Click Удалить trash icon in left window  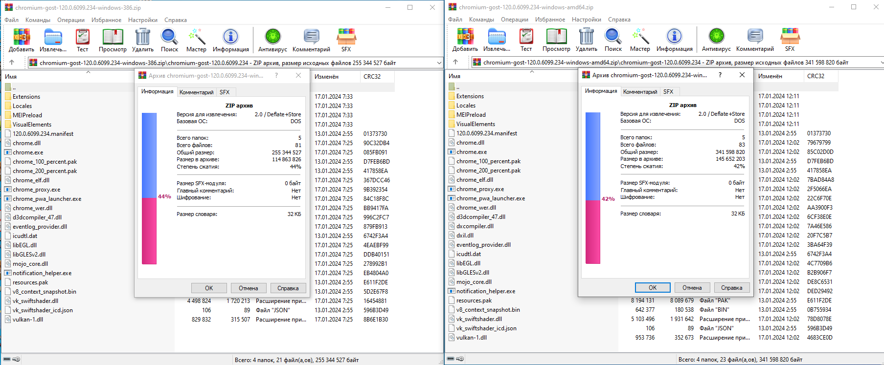coord(142,40)
